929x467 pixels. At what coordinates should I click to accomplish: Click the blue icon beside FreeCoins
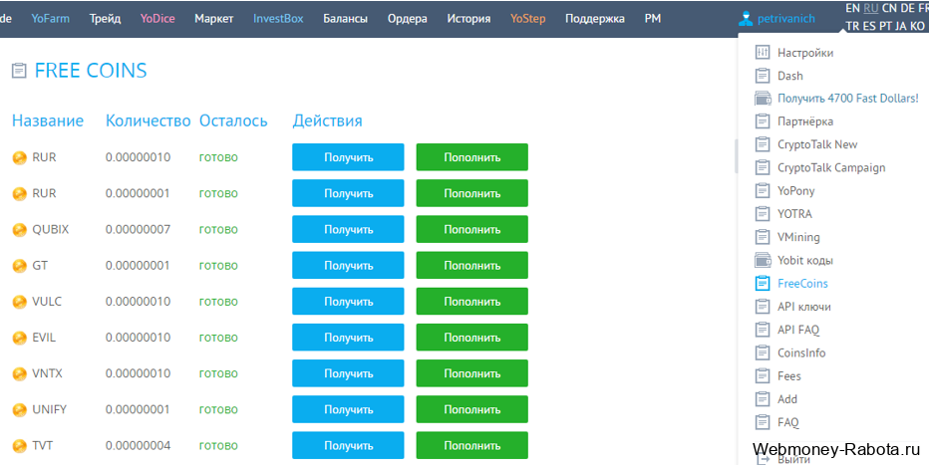[x=762, y=283]
